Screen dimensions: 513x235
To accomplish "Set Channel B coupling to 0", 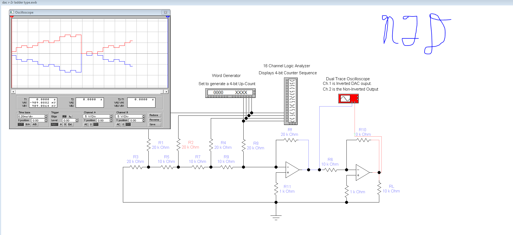I will tap(123, 124).
